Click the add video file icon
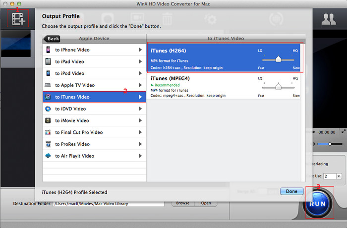The width and height of the screenshot is (347, 228). pyautogui.click(x=18, y=19)
